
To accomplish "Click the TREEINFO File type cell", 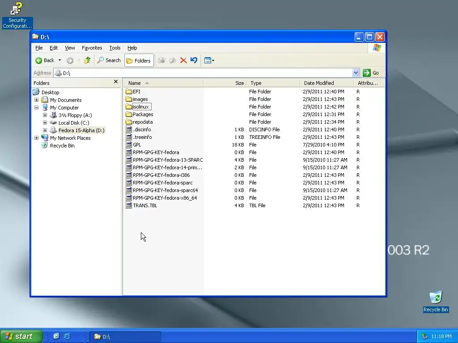I will pyautogui.click(x=265, y=137).
